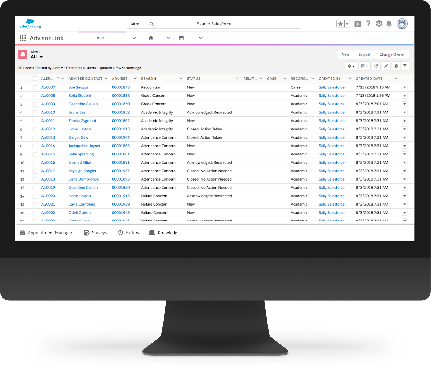Click the notifications bell icon
This screenshot has width=431, height=370.
389,24
